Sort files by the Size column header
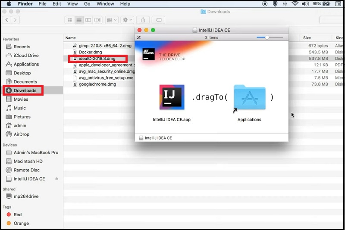This screenshot has width=345, height=230. (x=307, y=38)
